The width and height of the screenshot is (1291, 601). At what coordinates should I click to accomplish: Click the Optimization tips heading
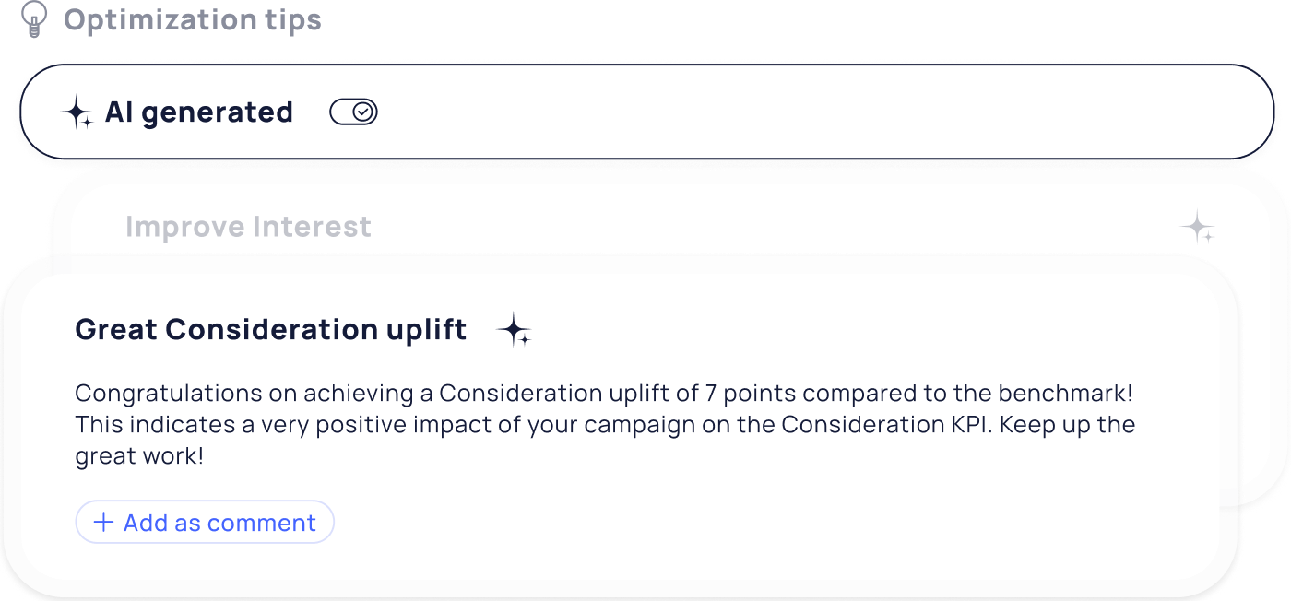click(193, 19)
